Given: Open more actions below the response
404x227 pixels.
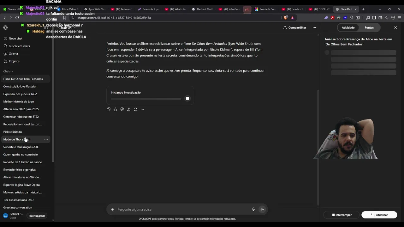Looking at the screenshot, I should click(x=142, y=109).
